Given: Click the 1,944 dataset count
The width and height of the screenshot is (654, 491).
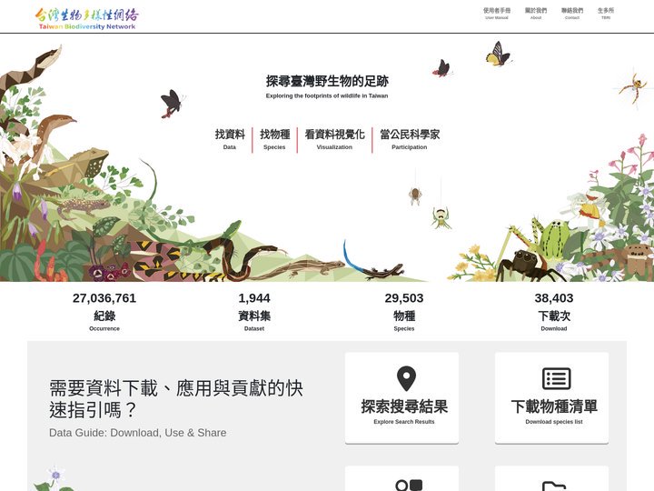Looking at the screenshot, I should coord(254,298).
